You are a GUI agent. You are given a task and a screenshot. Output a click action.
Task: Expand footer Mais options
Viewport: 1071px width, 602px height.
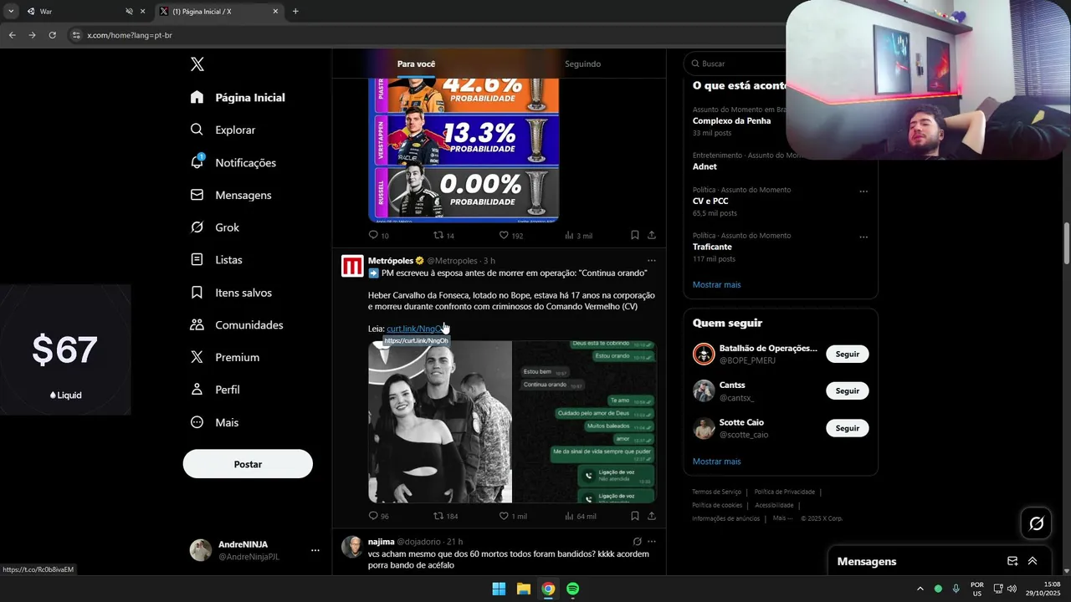pyautogui.click(x=783, y=518)
